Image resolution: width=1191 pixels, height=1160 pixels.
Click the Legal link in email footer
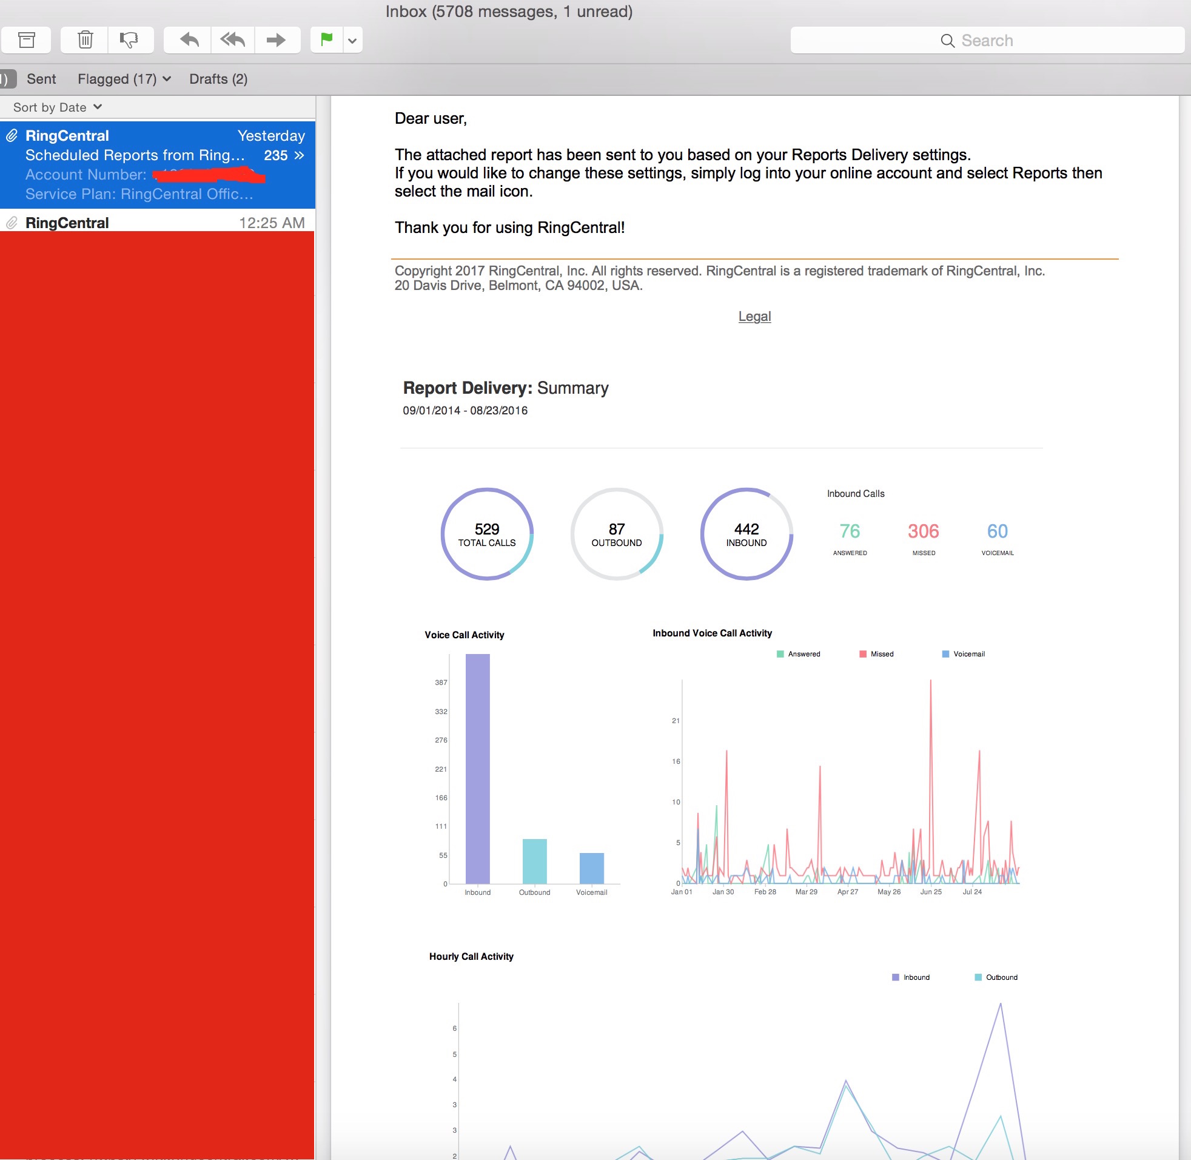(756, 316)
